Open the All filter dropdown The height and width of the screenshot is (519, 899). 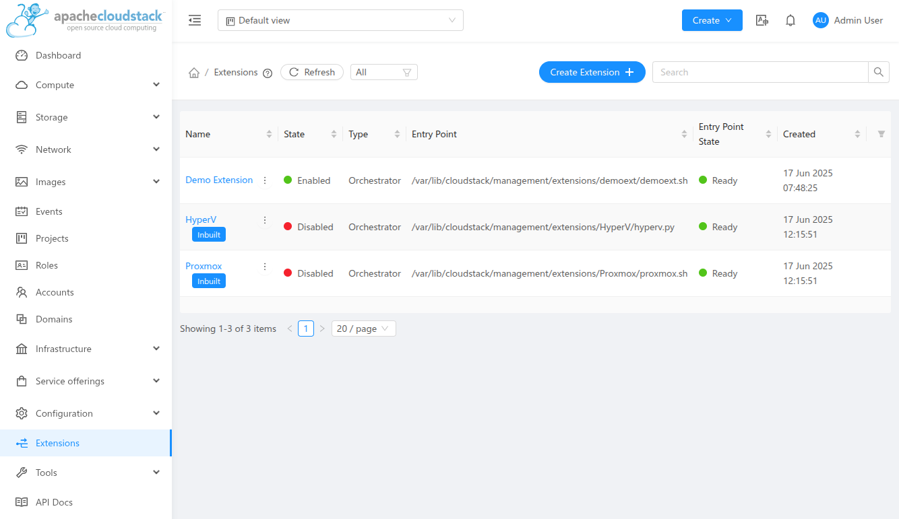tap(384, 72)
